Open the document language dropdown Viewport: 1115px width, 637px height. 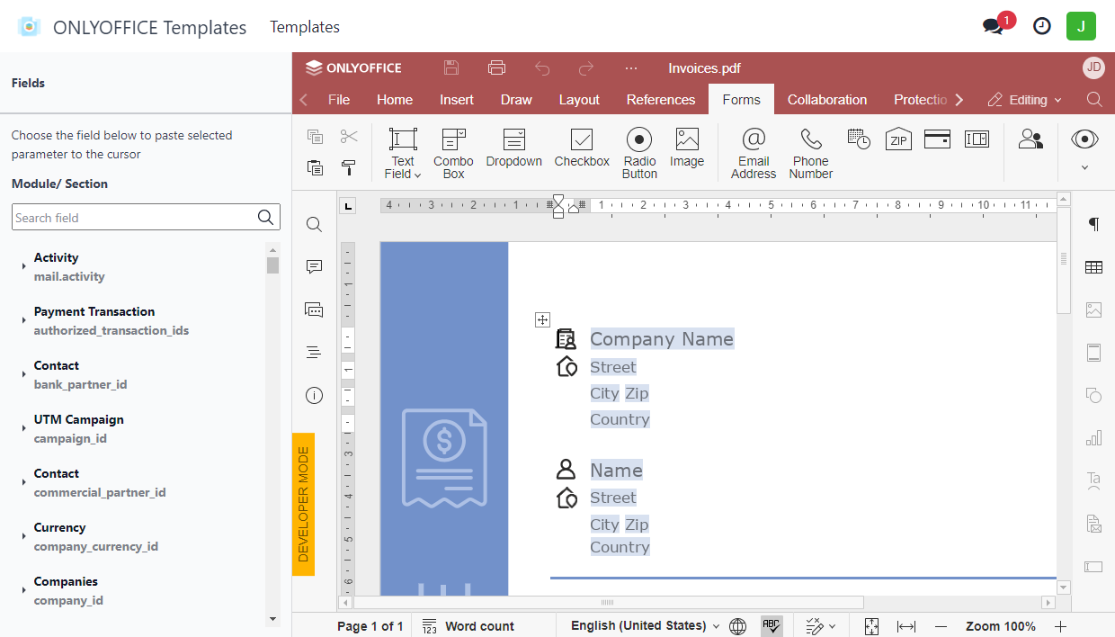click(645, 626)
